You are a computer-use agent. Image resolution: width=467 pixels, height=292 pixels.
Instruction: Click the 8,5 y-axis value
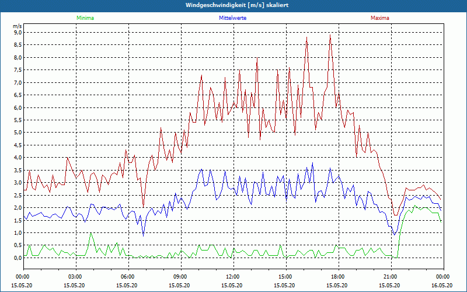click(19, 45)
